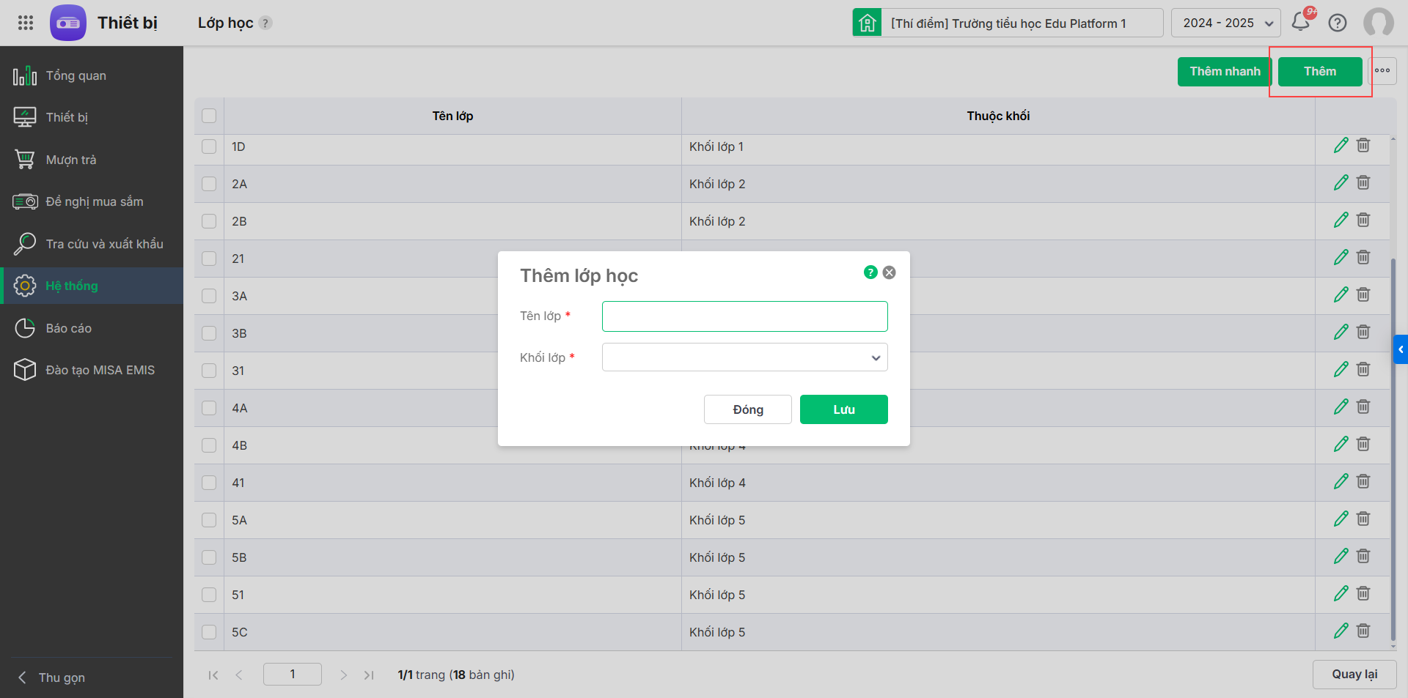Image resolution: width=1408 pixels, height=698 pixels.
Task: Expand the Khối lớp dropdown
Action: point(744,357)
